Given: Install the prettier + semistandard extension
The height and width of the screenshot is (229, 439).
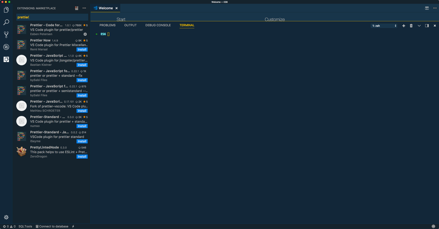Looking at the screenshot, I should [82, 95].
